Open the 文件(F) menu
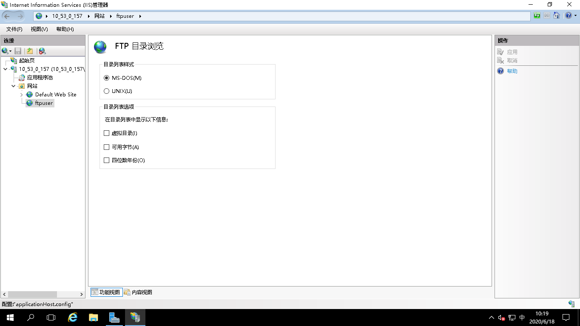The height and width of the screenshot is (326, 580). (14, 29)
